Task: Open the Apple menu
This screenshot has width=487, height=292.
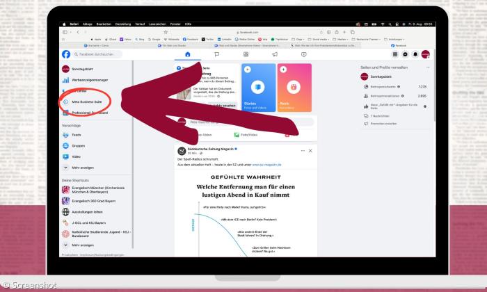Action: (x=64, y=24)
